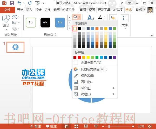Choose 无填充颜色(N) no fill

pos(95,63)
